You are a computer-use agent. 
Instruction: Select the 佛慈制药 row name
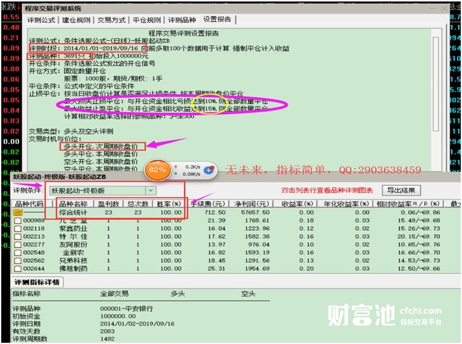click(73, 268)
